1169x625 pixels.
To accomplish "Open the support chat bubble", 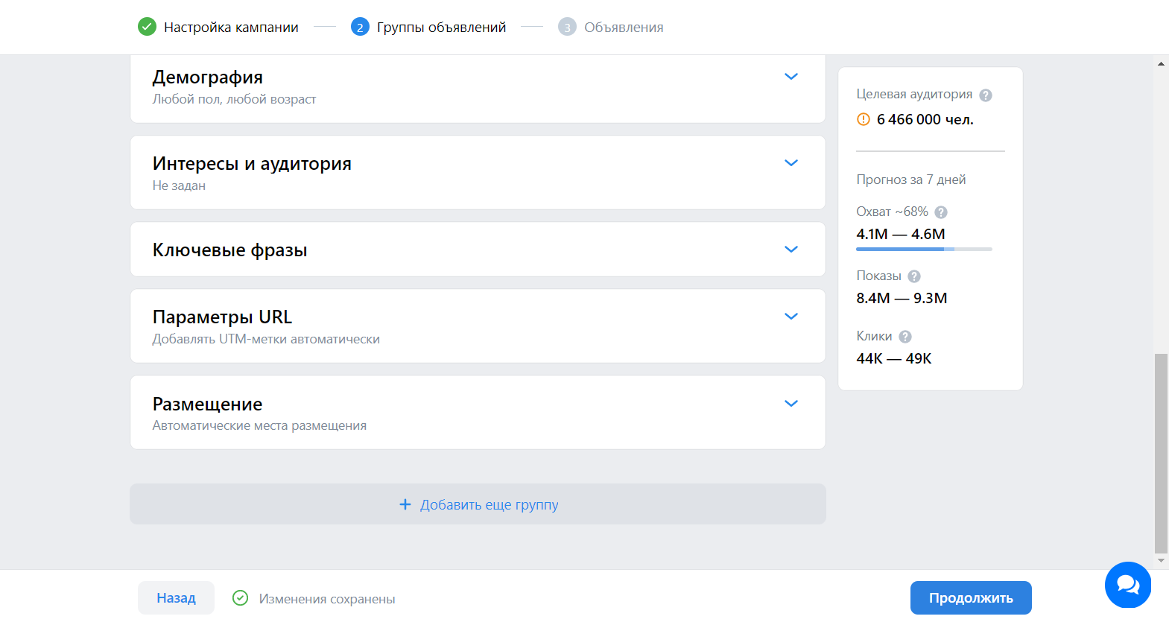I will pos(1127,585).
